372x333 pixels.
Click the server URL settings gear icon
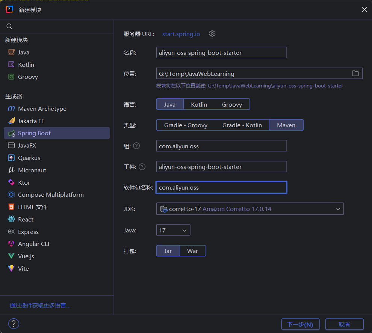(x=212, y=34)
